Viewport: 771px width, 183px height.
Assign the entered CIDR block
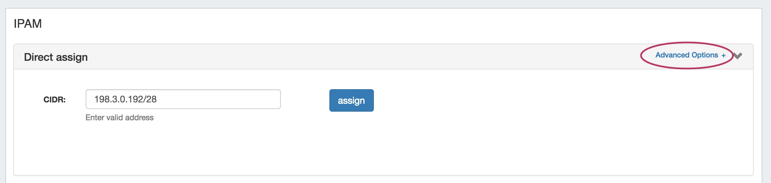tap(351, 100)
